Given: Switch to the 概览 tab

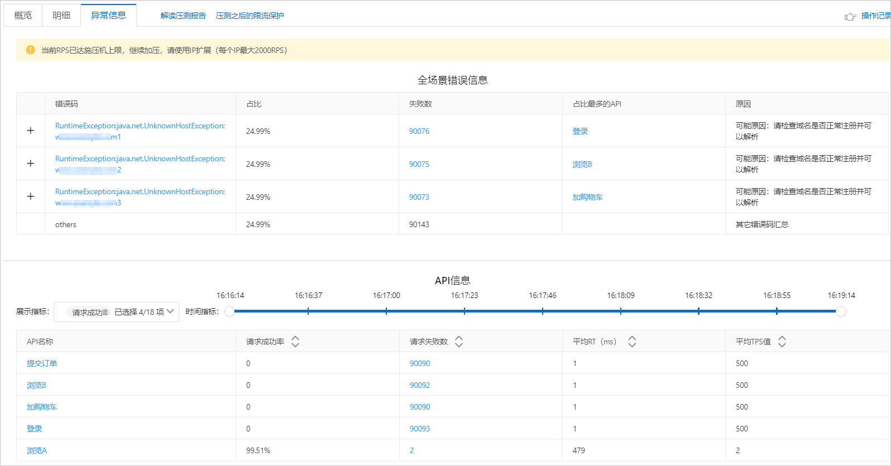Looking at the screenshot, I should coord(23,16).
